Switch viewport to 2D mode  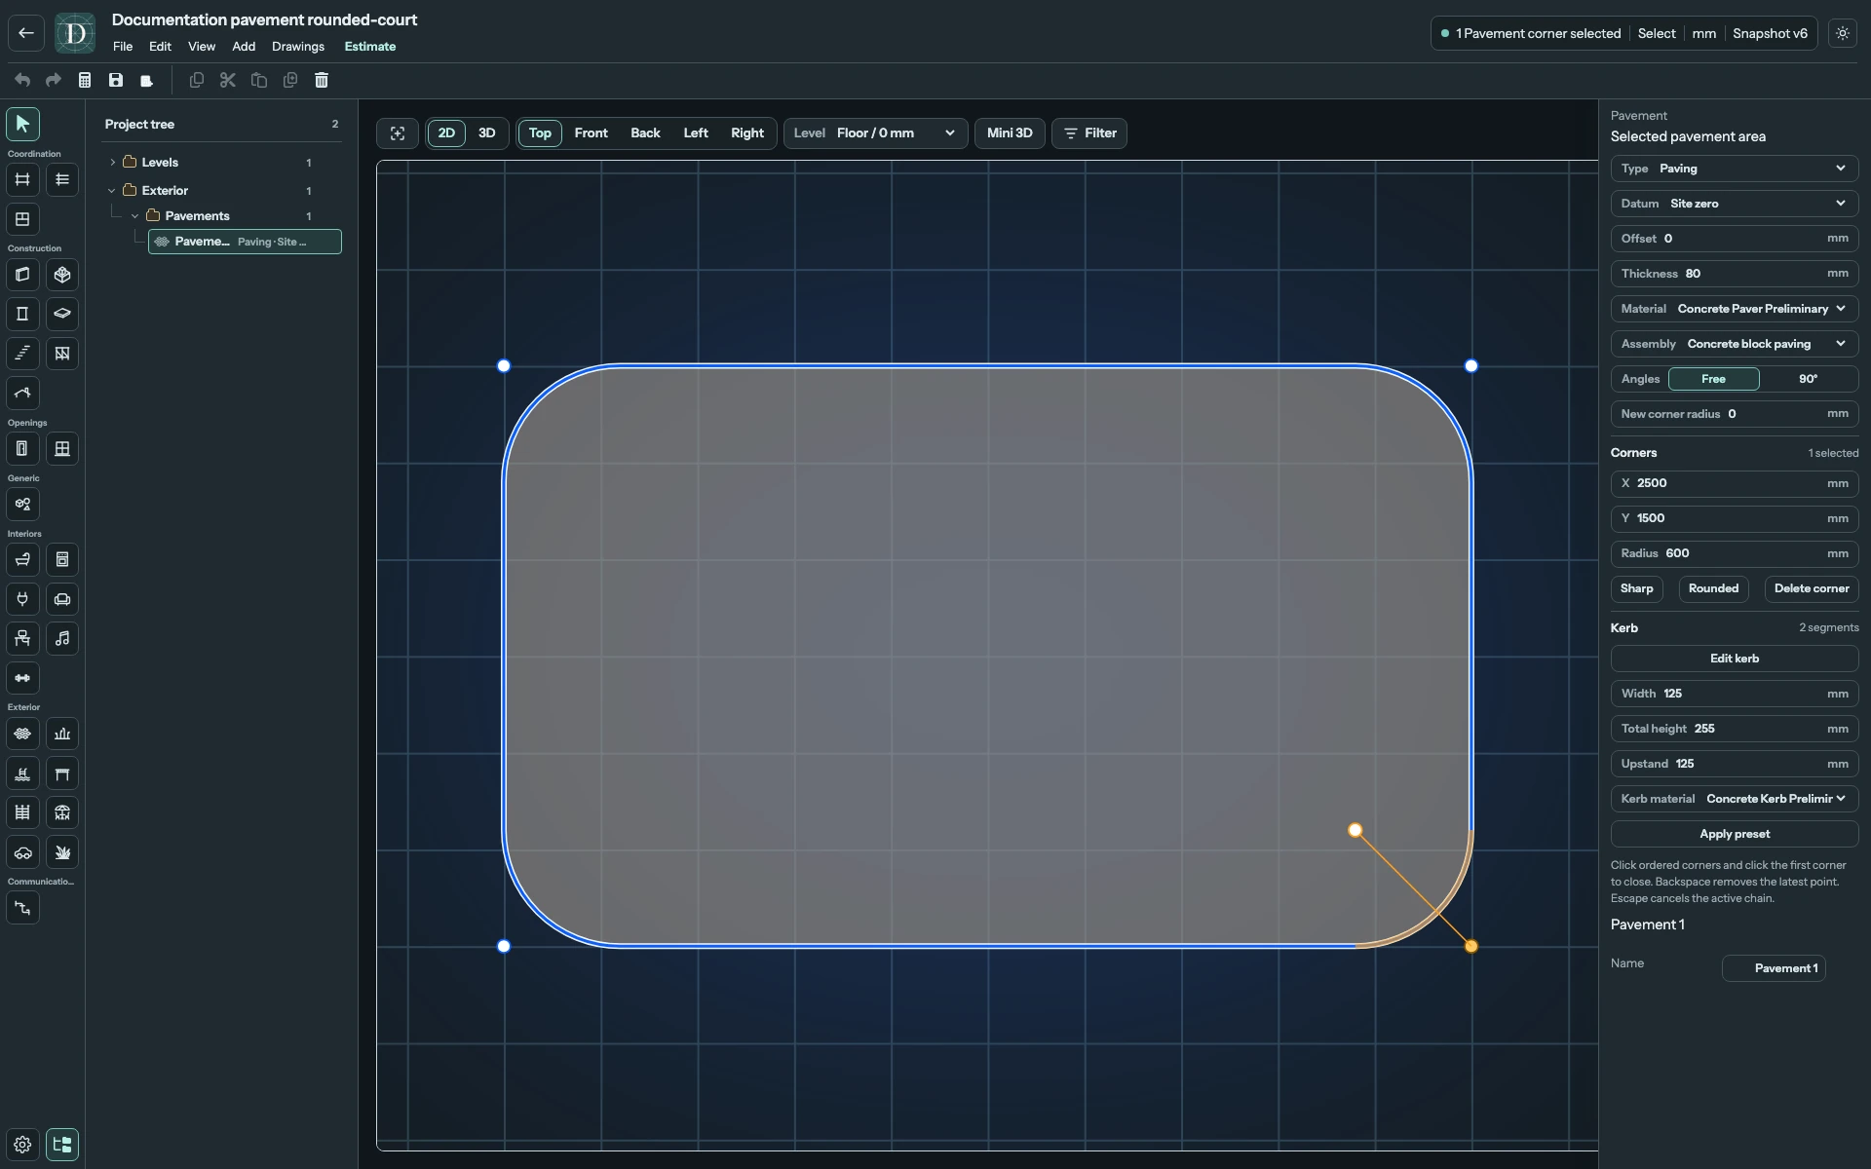[x=446, y=133]
